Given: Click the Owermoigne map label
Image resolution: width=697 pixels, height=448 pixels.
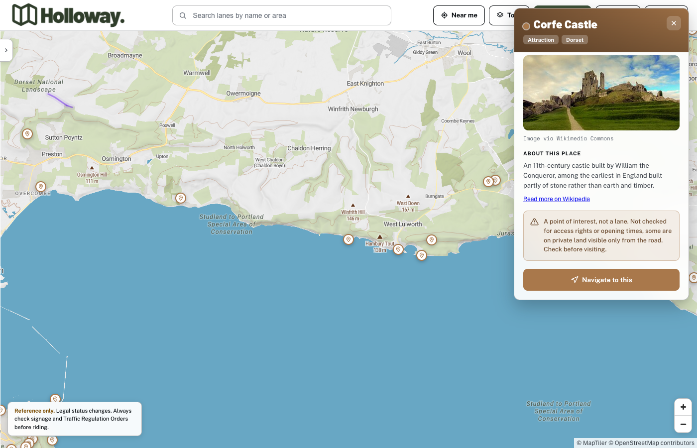Looking at the screenshot, I should 243,94.
